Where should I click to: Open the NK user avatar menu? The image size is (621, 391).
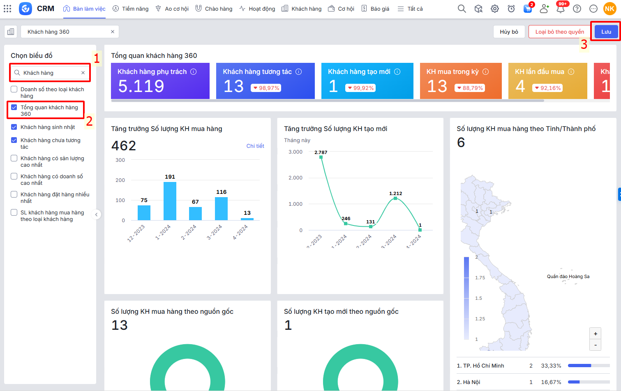click(609, 9)
